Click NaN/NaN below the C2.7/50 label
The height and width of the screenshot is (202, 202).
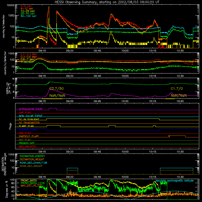57,95
